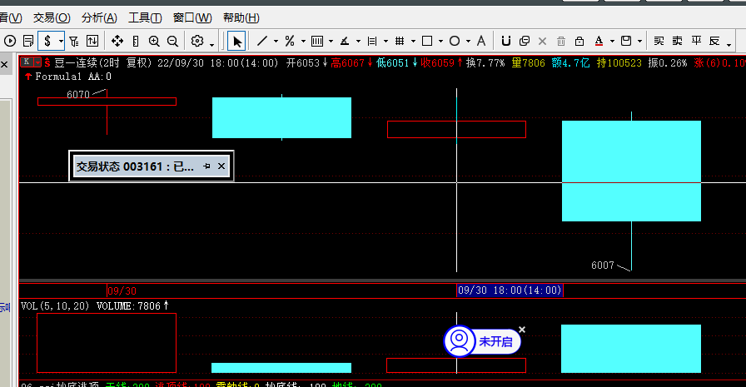746x387 pixels.
Task: Select the arrow pointer cursor tool
Action: 236,42
